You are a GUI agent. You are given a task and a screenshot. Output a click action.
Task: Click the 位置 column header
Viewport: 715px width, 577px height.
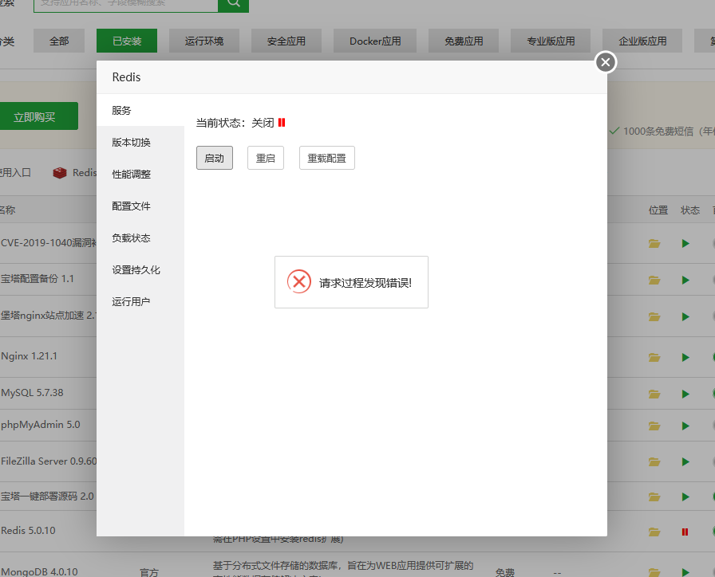[x=658, y=210]
